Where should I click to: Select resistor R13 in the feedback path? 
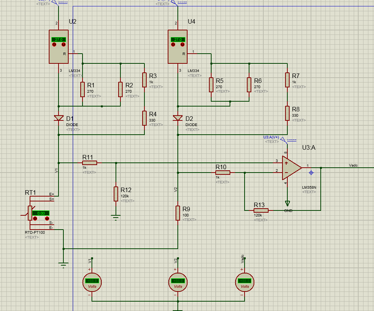(x=261, y=210)
